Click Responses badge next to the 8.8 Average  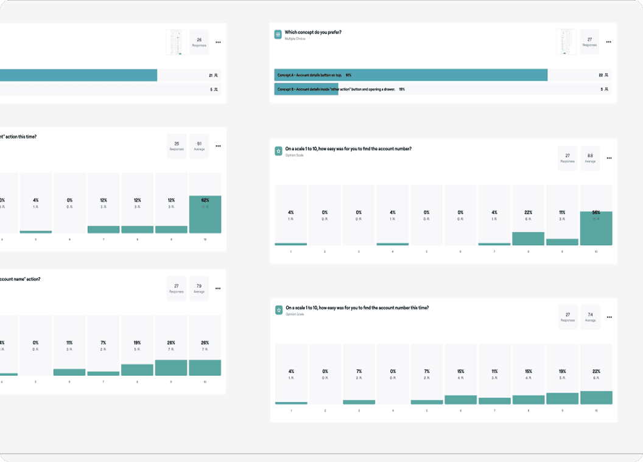[x=567, y=158]
